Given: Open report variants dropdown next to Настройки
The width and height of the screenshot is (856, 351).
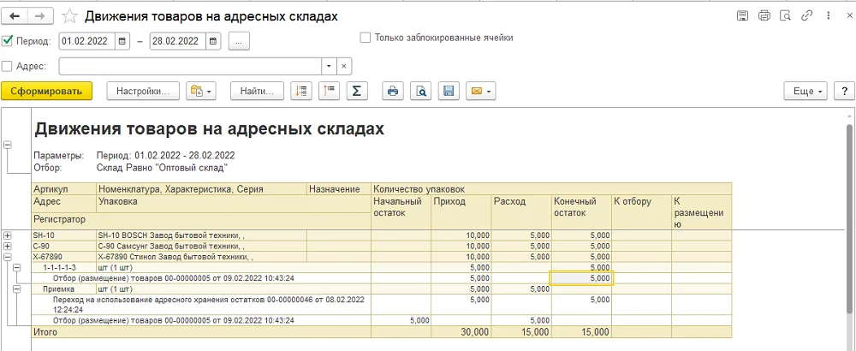Looking at the screenshot, I should click(x=201, y=91).
